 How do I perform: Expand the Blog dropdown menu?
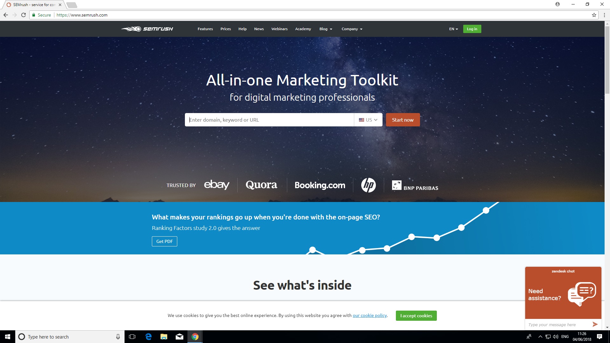(326, 29)
